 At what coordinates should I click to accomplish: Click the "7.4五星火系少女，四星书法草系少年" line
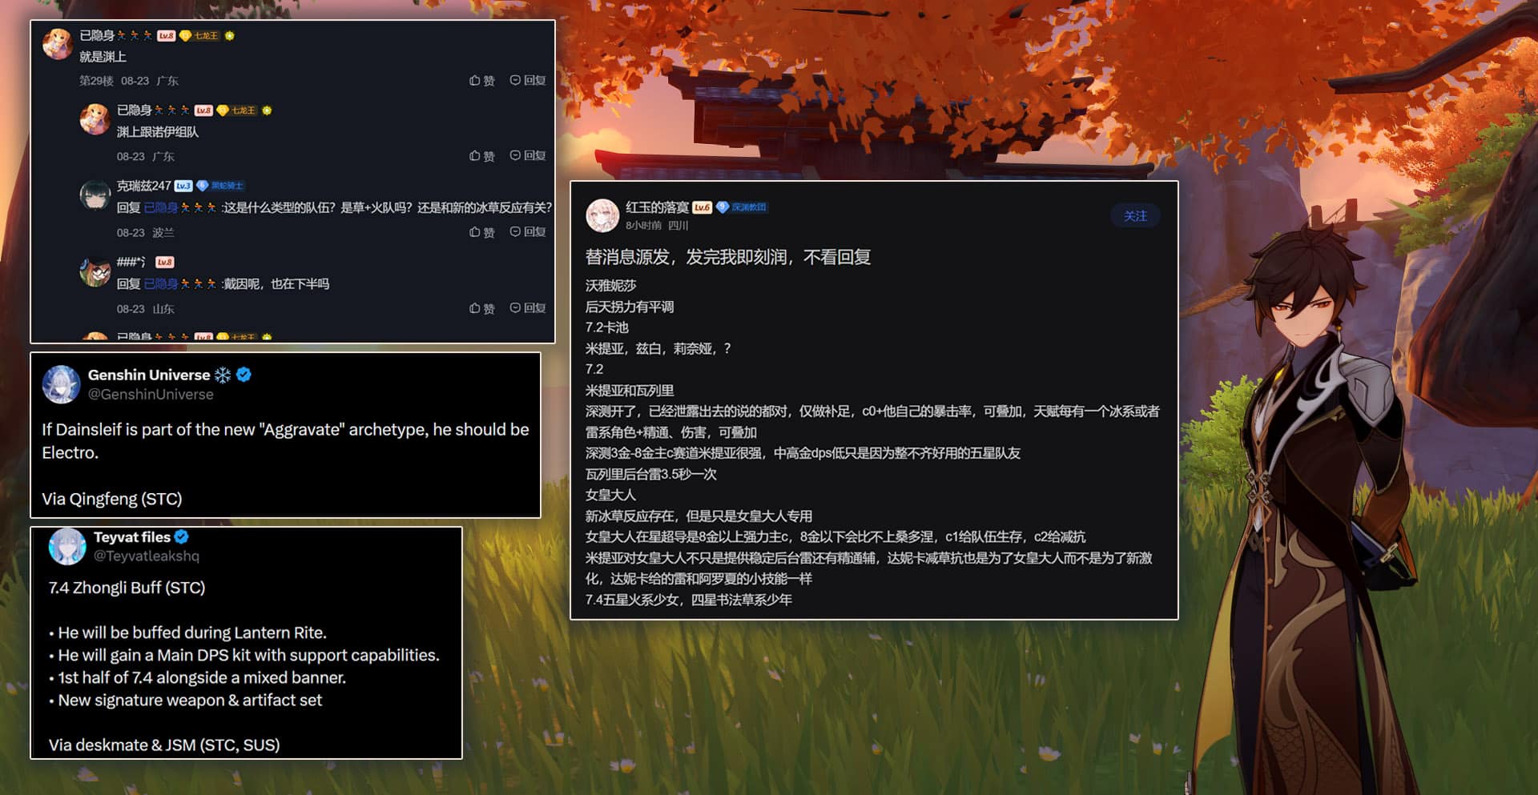tap(689, 600)
